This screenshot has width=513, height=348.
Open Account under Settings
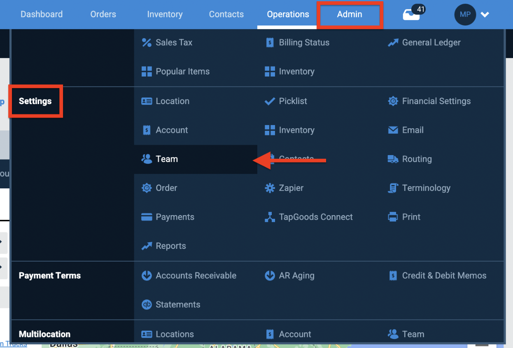172,130
